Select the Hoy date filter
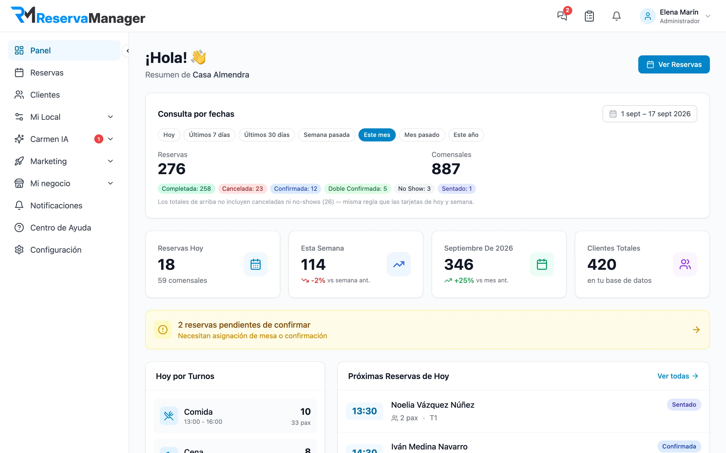 (169, 135)
